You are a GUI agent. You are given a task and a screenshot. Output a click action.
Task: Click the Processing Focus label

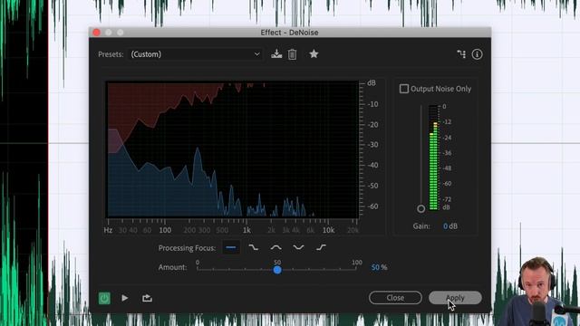click(x=187, y=248)
